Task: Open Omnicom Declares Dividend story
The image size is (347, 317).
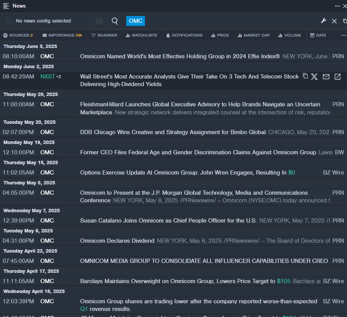Action: click(x=117, y=240)
